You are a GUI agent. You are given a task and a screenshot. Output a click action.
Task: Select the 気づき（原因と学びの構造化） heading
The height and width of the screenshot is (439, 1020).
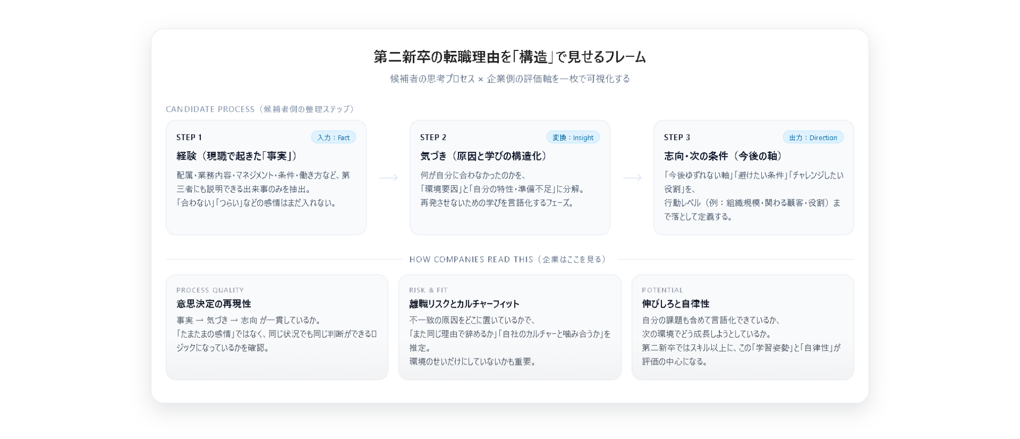click(x=484, y=156)
